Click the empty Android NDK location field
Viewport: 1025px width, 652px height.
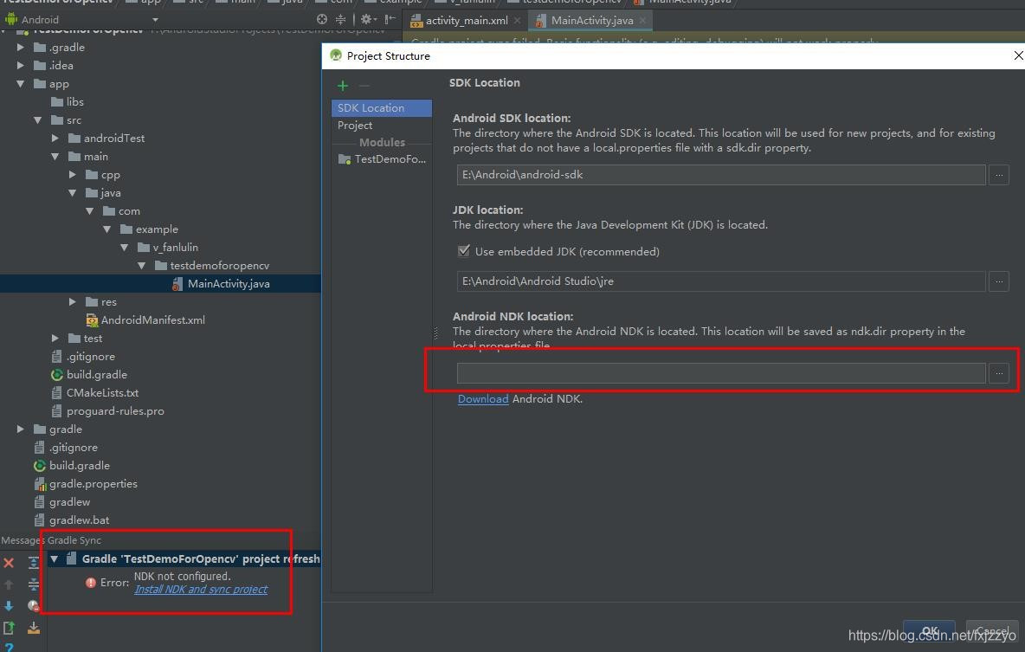721,373
